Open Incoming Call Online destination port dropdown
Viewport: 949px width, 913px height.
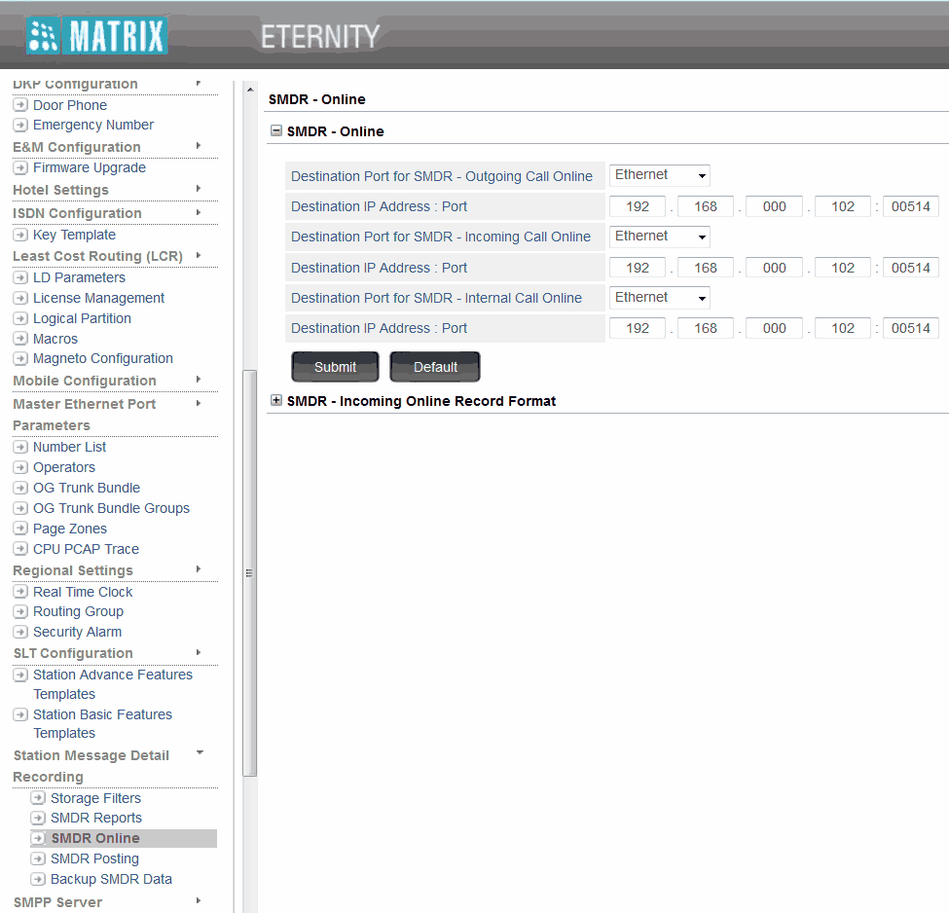[659, 237]
